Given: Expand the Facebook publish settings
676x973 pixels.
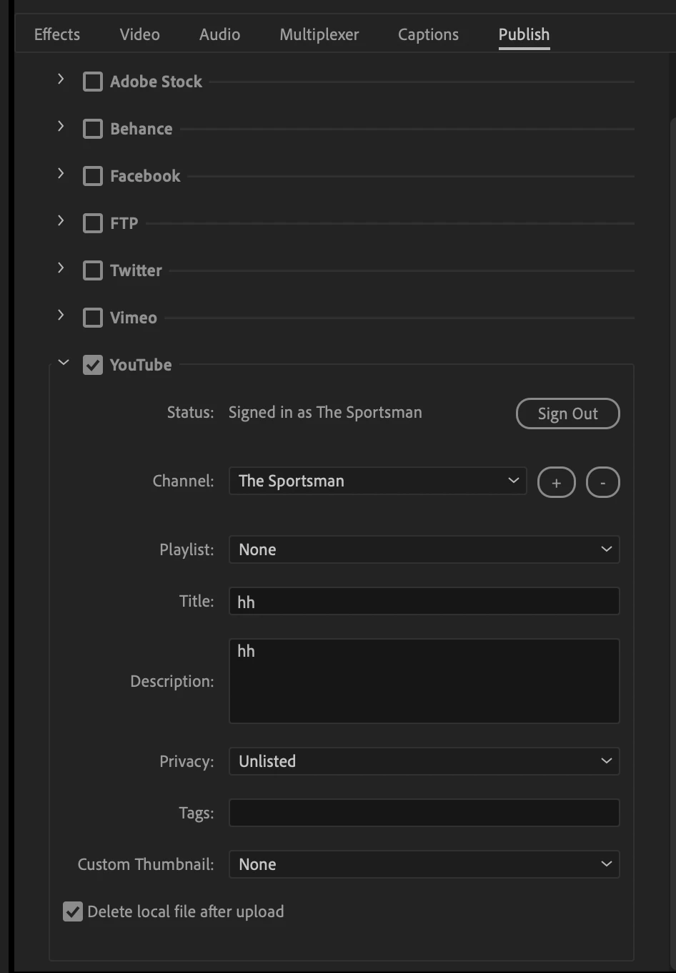Looking at the screenshot, I should point(61,174).
